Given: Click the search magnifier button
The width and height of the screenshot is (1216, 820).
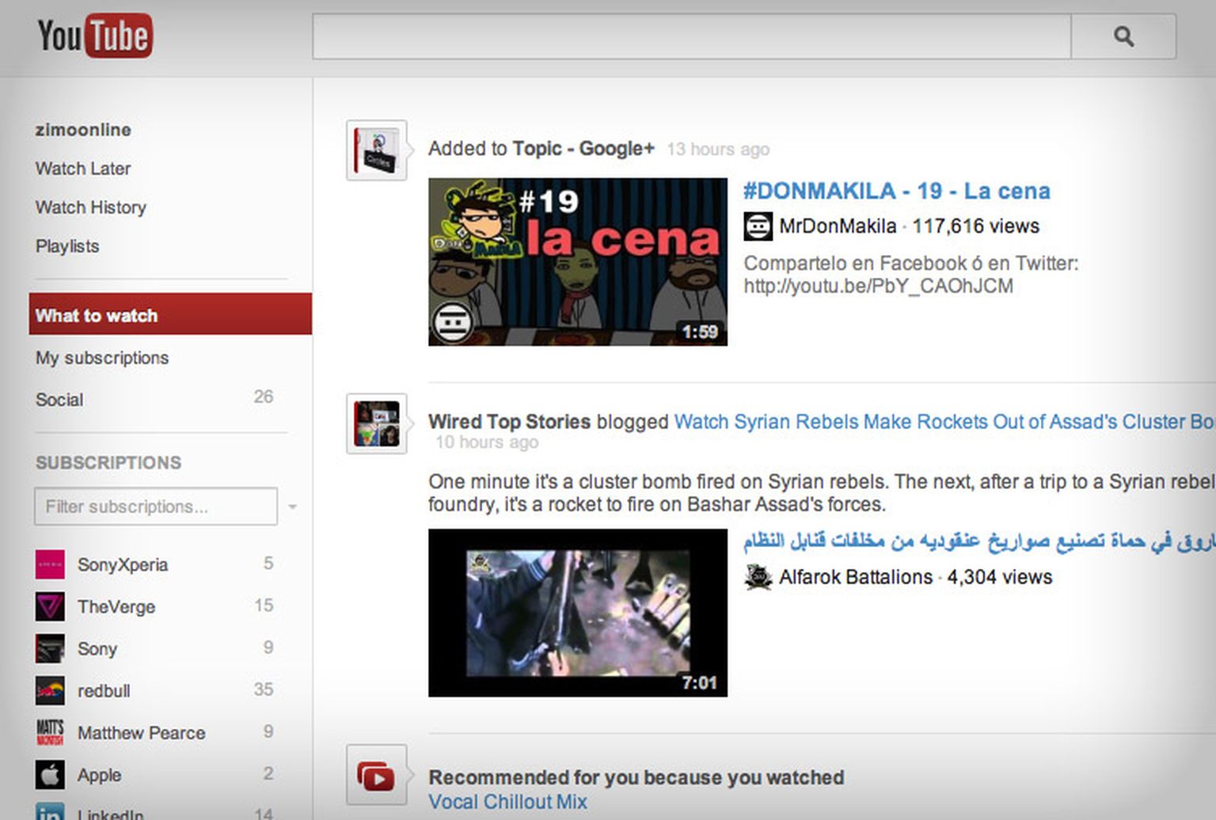Looking at the screenshot, I should coord(1123,36).
